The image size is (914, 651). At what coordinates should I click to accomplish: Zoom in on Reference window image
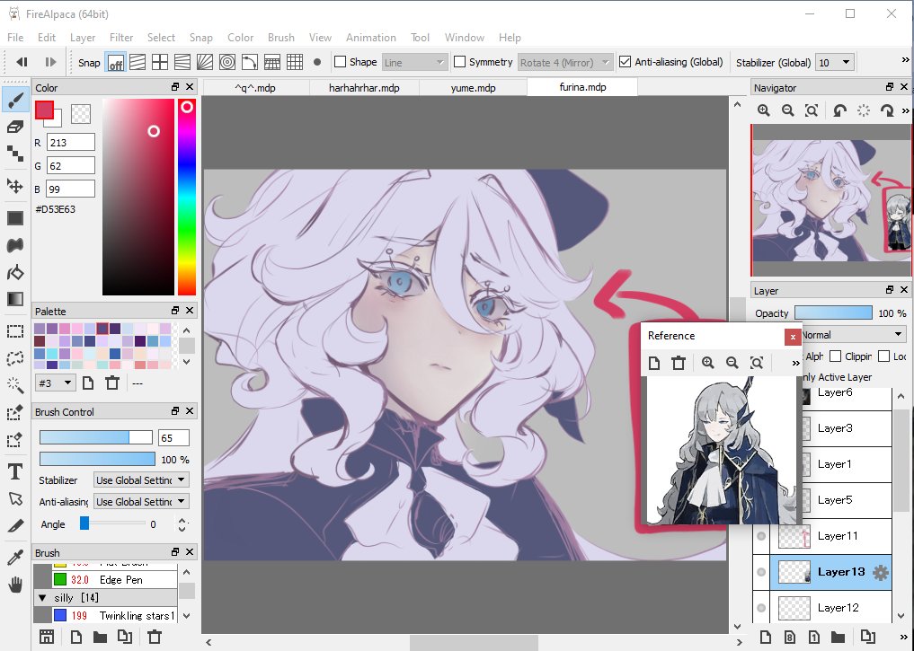(x=707, y=363)
